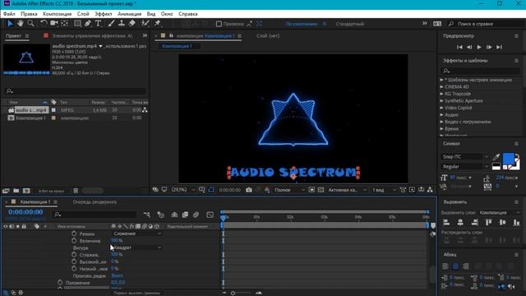Viewport: 526px width, 296px height.
Task: Toggle the region of interest in the viewer
Action: point(311,190)
